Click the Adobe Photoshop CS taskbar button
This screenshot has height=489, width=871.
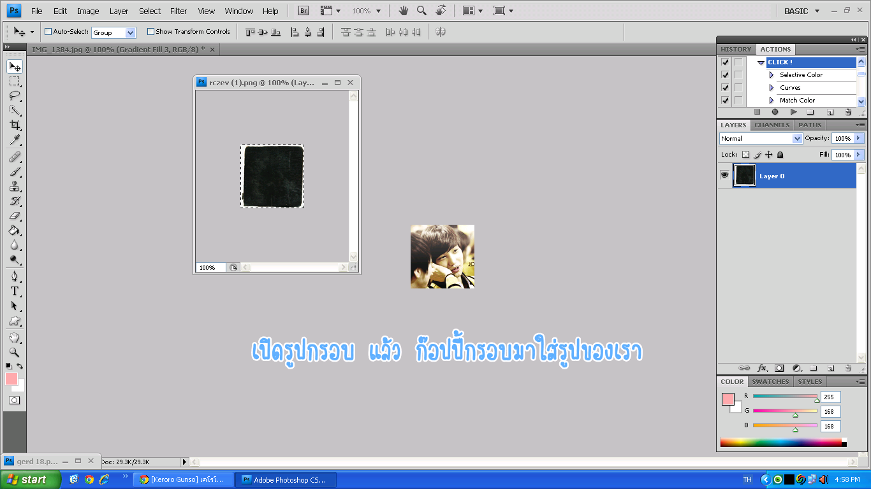pyautogui.click(x=286, y=479)
